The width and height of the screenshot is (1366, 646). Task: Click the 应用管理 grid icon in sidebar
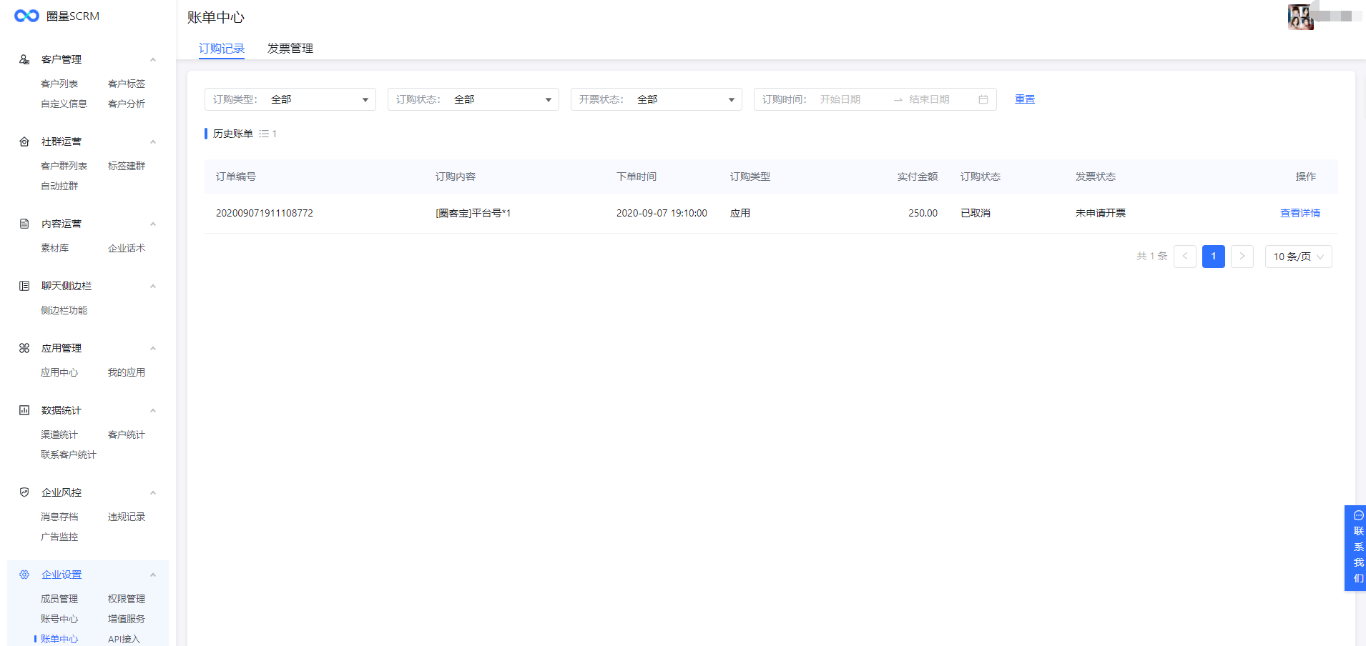24,348
